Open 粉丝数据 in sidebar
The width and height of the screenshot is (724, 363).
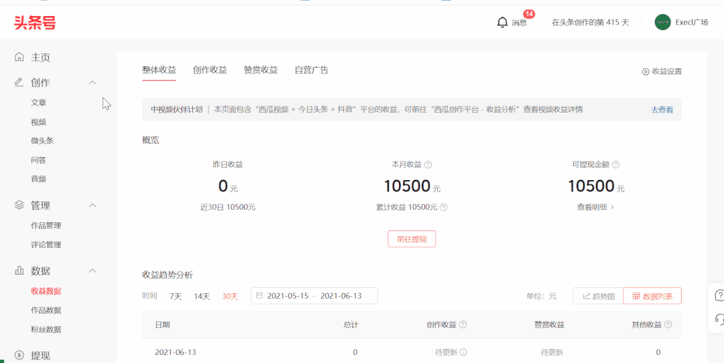(46, 330)
